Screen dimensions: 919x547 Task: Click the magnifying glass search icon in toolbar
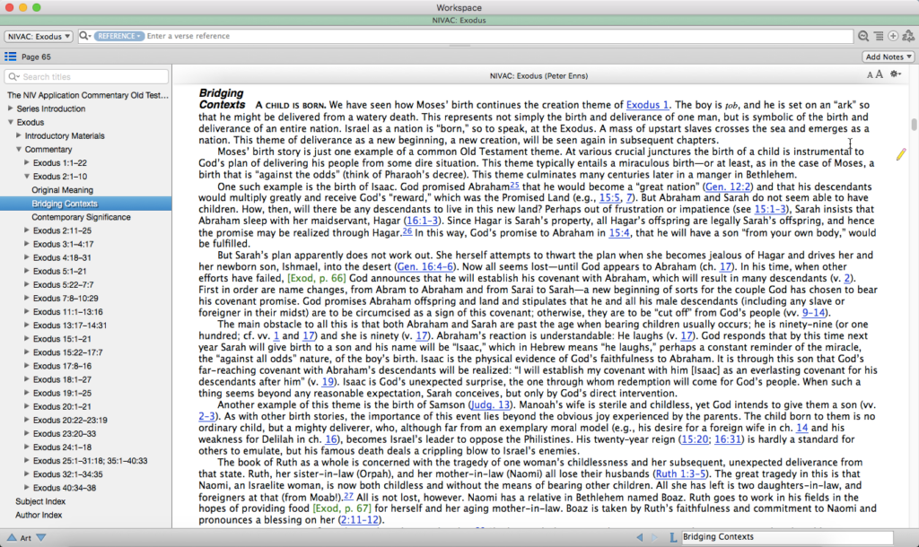coord(863,36)
